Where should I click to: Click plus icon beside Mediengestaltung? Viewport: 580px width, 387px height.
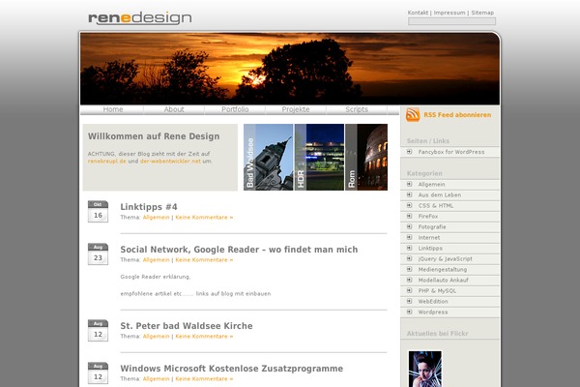(410, 270)
